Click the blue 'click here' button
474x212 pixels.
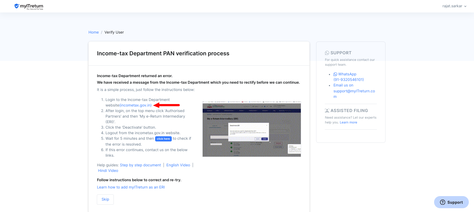coord(163,139)
